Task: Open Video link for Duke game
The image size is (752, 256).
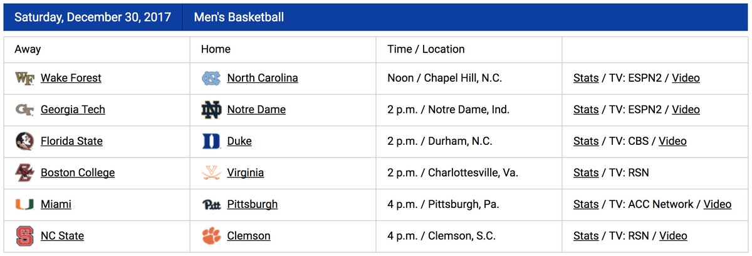Action: click(672, 141)
